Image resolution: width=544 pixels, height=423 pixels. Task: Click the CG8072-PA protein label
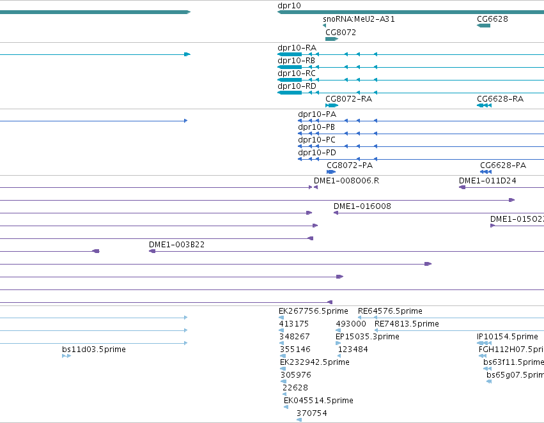coord(350,165)
